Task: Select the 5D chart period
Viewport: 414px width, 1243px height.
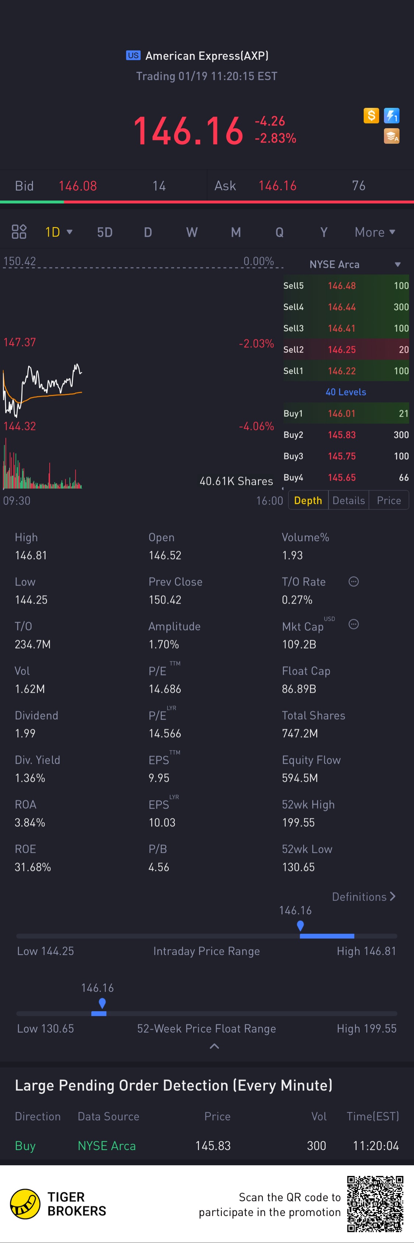Action: 105,232
